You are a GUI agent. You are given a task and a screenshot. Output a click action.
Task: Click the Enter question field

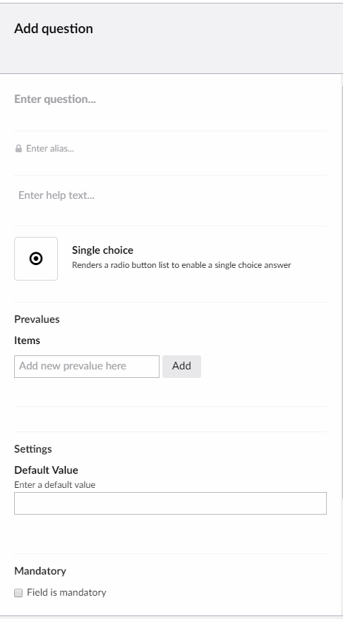pyautogui.click(x=170, y=99)
